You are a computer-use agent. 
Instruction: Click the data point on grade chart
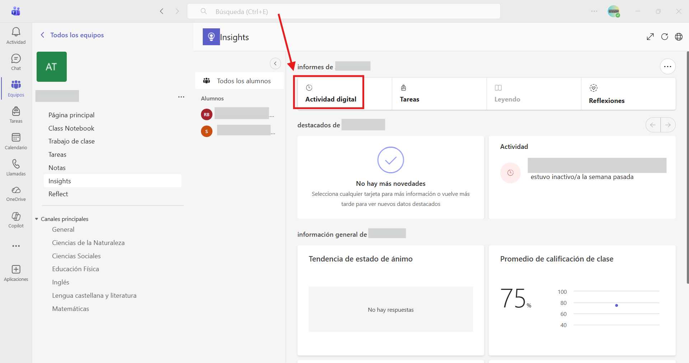tap(616, 305)
